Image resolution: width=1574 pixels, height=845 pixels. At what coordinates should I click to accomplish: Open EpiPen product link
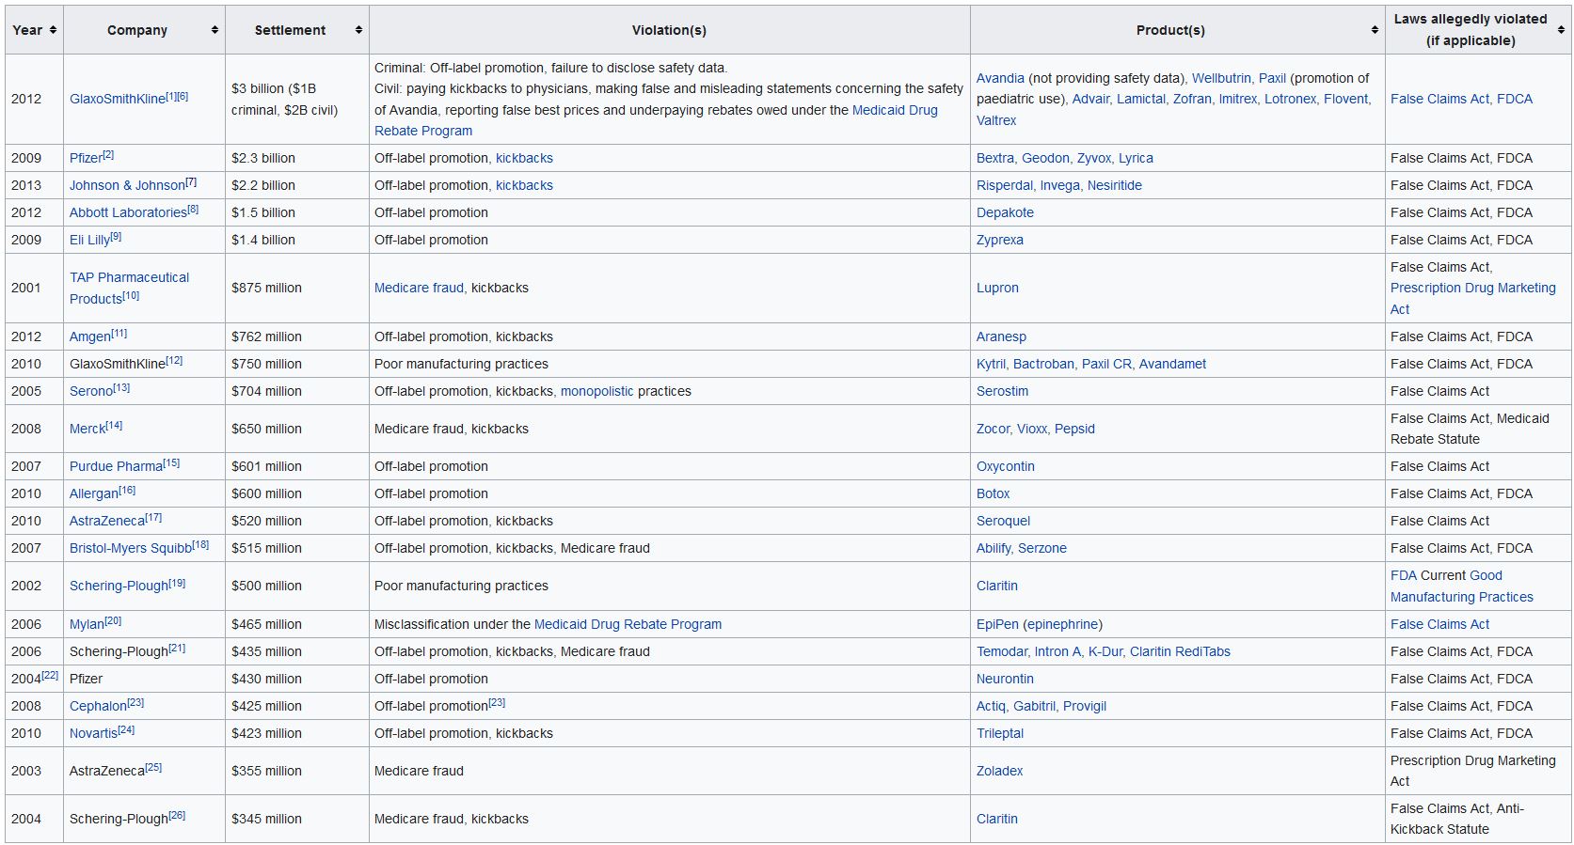tap(997, 624)
